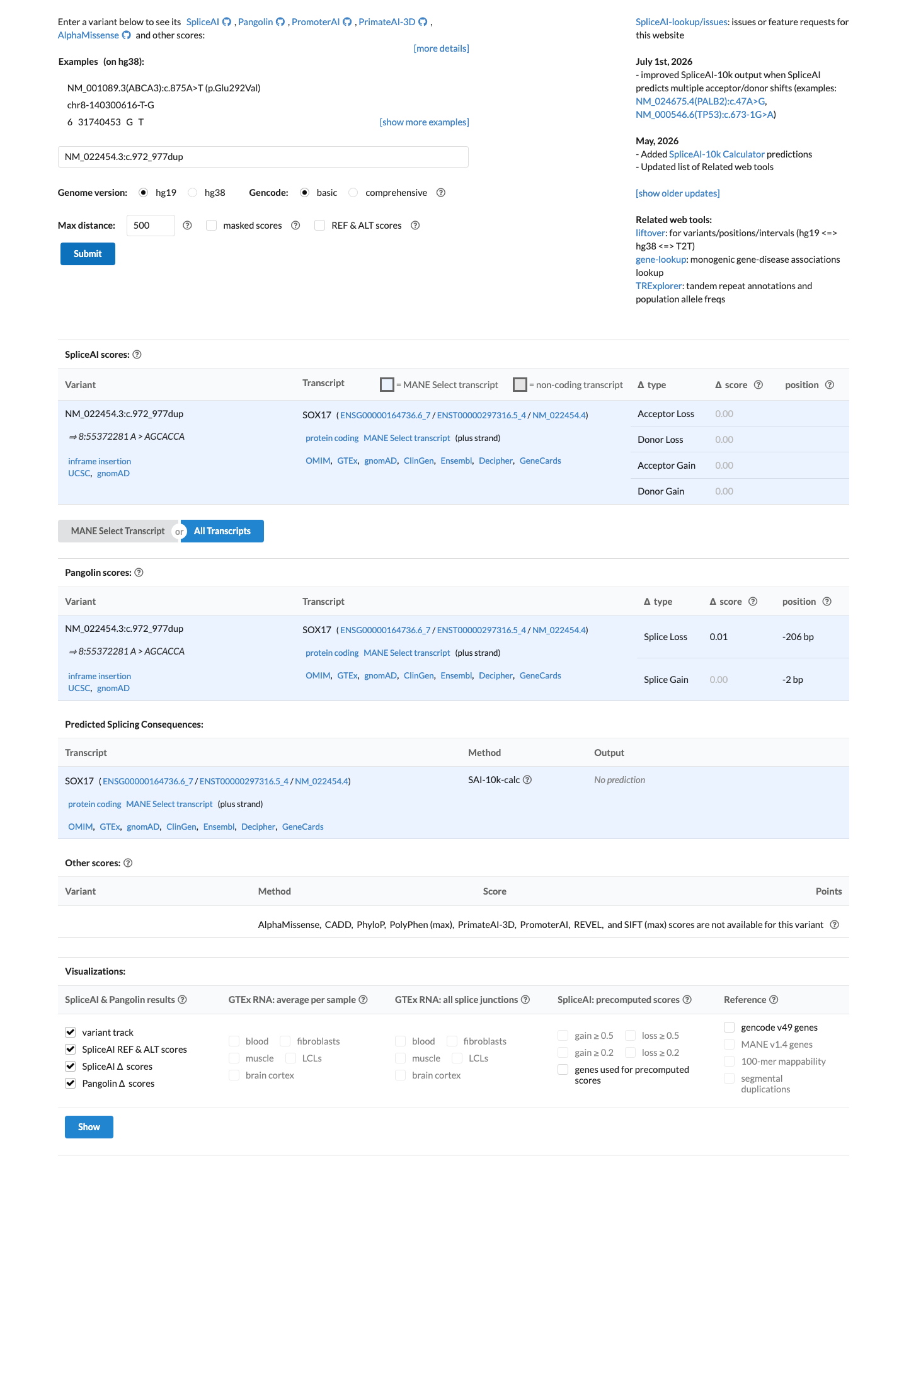The width and height of the screenshot is (916, 1386).
Task: Open the AlphaMissense GitHub icon link
Action: (127, 35)
